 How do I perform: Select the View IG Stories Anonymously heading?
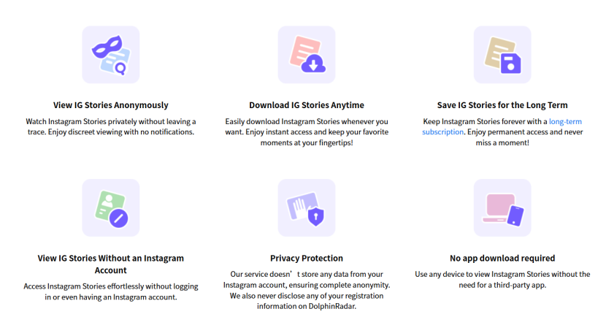click(x=111, y=105)
